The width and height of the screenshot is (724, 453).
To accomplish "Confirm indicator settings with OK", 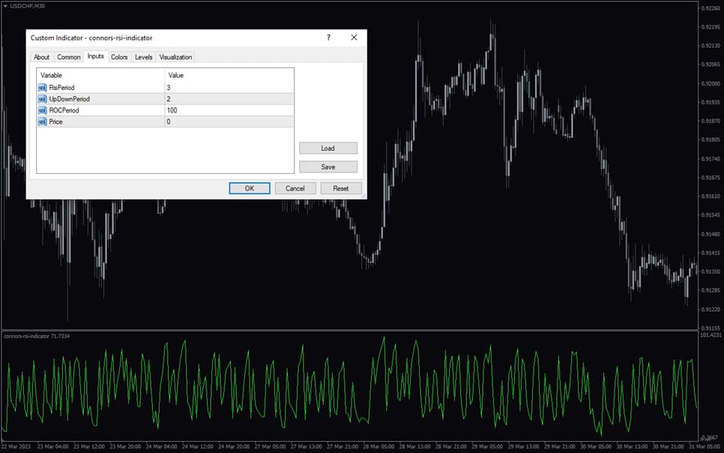I will (249, 188).
